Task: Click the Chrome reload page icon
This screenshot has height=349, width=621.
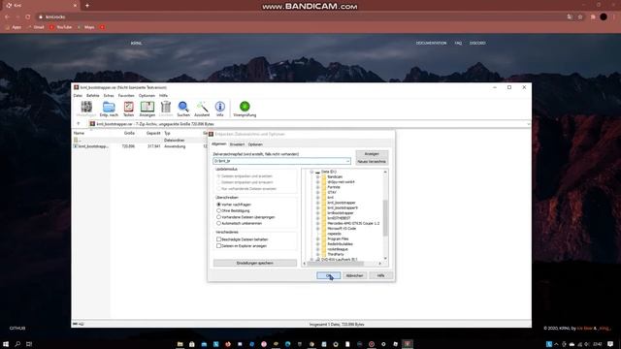Action: (x=28, y=17)
